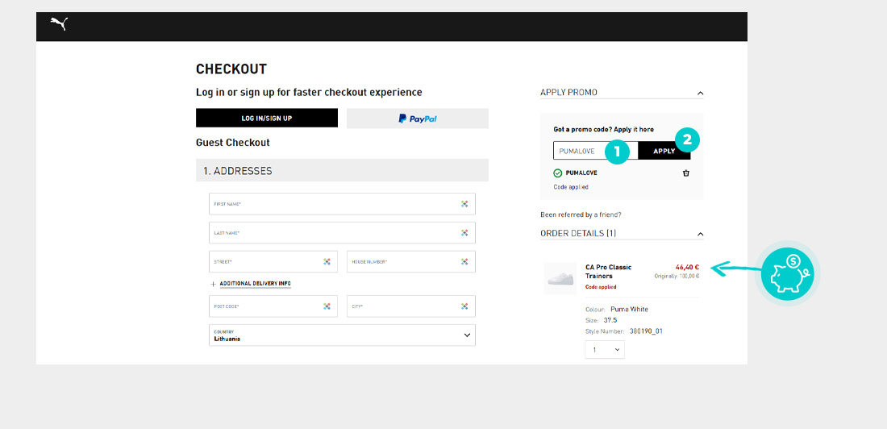Focus the City input field

(x=411, y=306)
